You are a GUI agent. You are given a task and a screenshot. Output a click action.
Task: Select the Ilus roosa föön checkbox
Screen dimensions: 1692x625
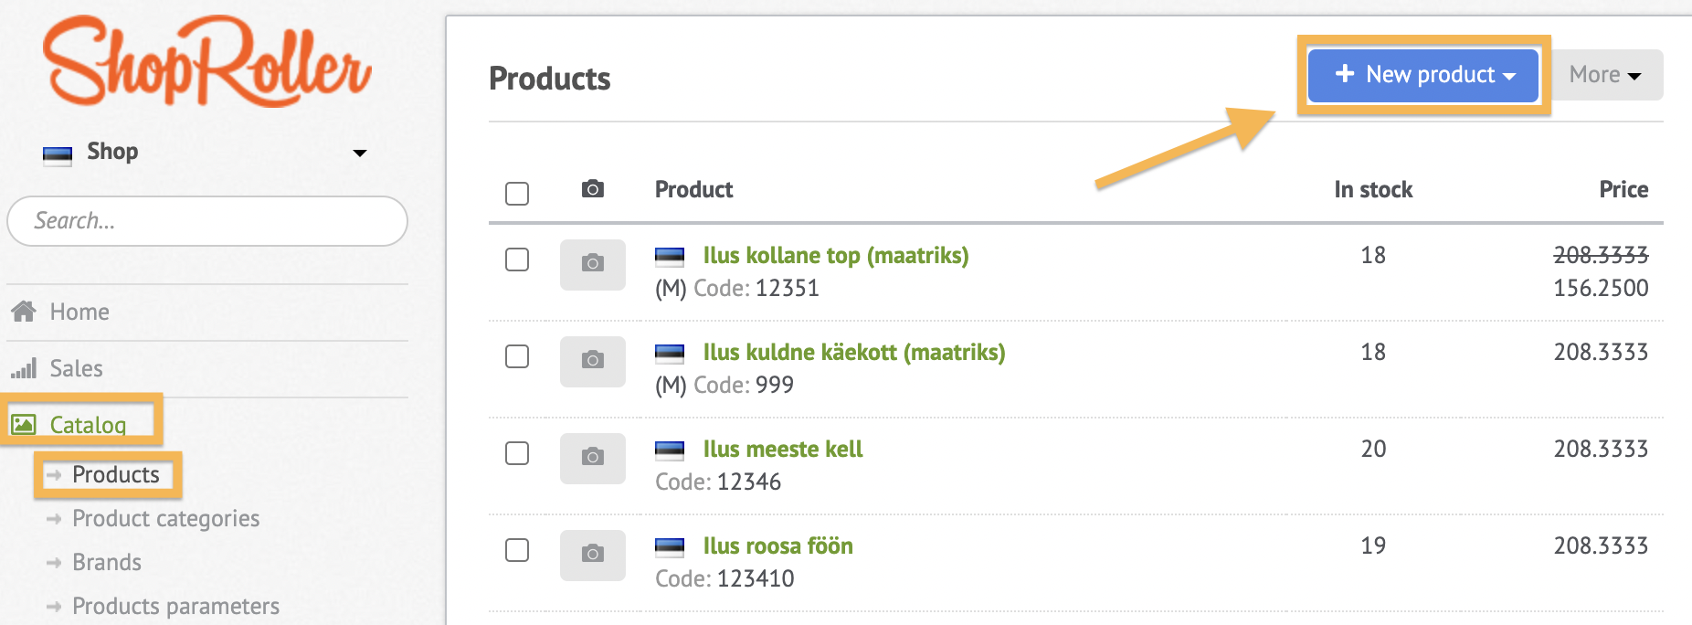tap(517, 550)
